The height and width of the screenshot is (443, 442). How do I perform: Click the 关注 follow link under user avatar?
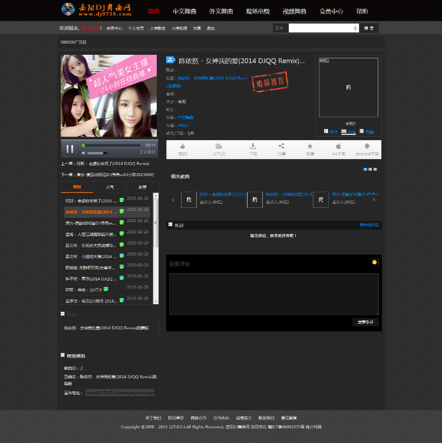[x=334, y=132]
